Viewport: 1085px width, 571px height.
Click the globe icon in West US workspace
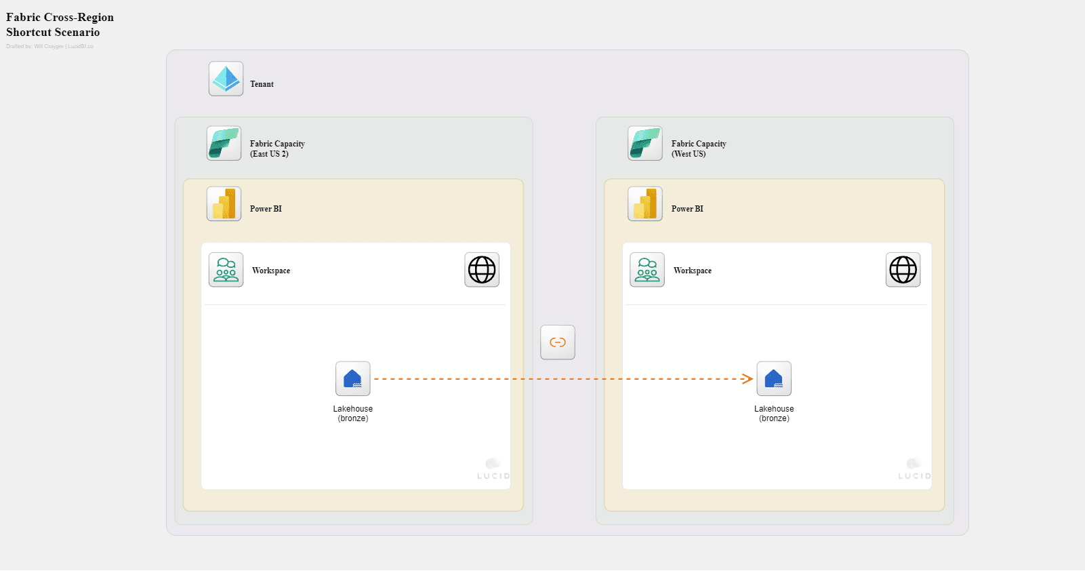(903, 270)
